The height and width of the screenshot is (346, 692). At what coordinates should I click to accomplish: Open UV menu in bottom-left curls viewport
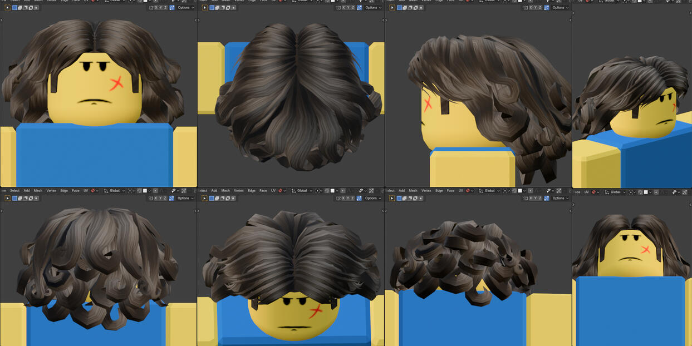coord(86,191)
